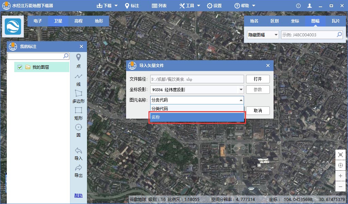This screenshot has width=348, height=204.
Task: Select the 圆 (circle) drawing tool
Action: coord(78,130)
